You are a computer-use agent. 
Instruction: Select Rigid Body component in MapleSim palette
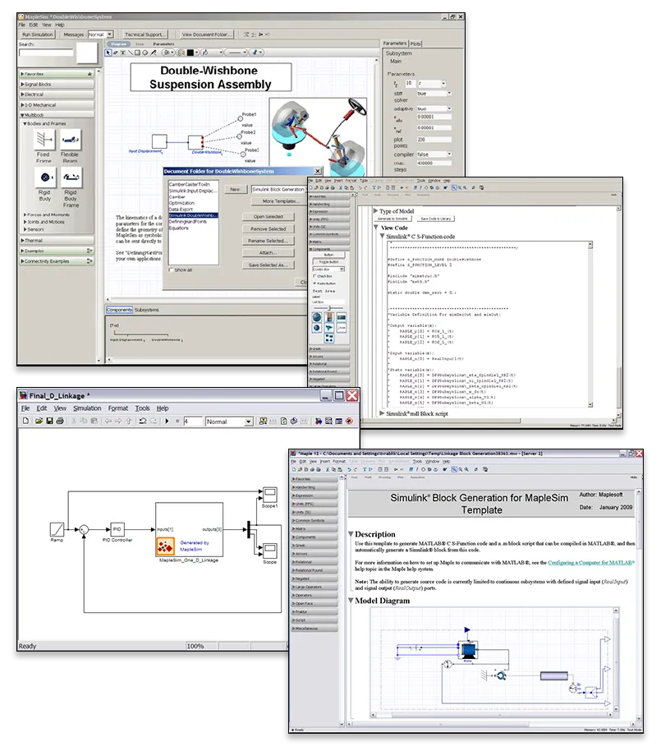44,177
